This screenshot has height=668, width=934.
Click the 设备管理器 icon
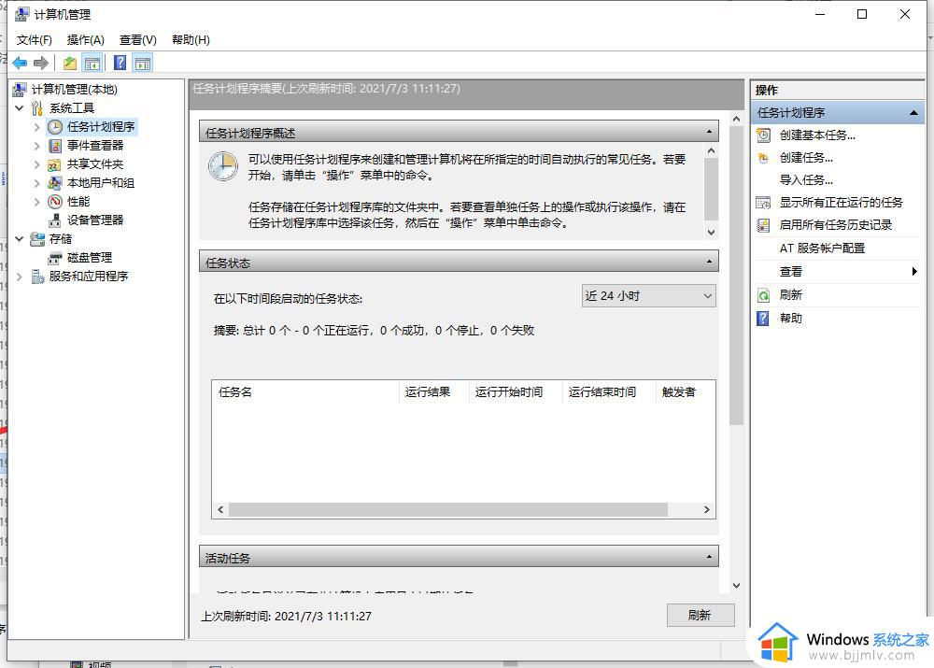coord(55,220)
